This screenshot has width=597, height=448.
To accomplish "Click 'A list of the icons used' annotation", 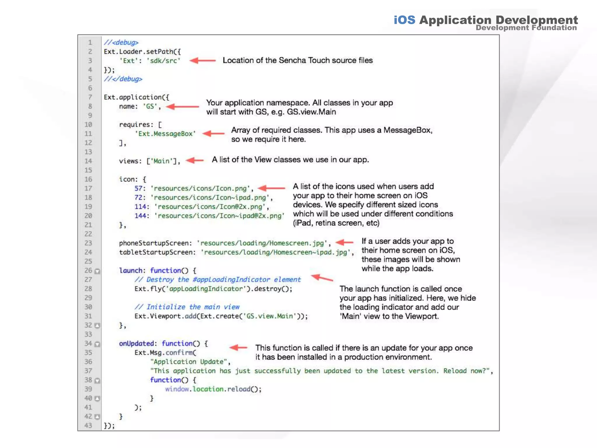I will pos(373,205).
